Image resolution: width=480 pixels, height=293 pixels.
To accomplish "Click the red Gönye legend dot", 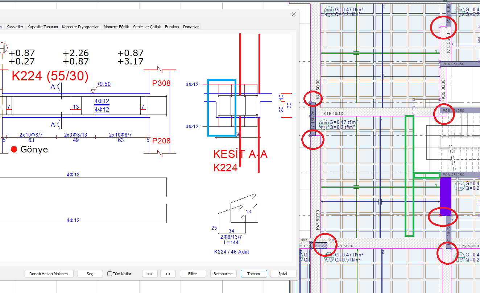I will pos(14,149).
